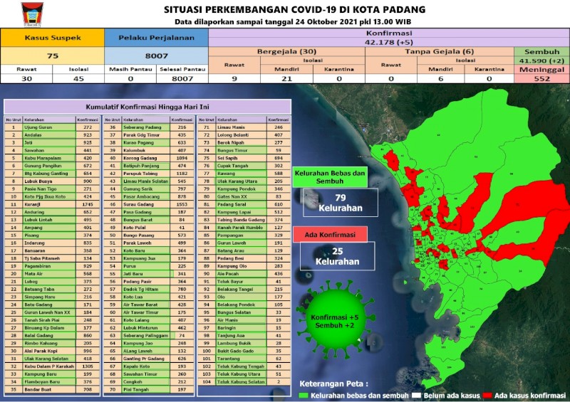
Task: Click the 'Limau Manis' row numbered 71
Action: (x=244, y=127)
